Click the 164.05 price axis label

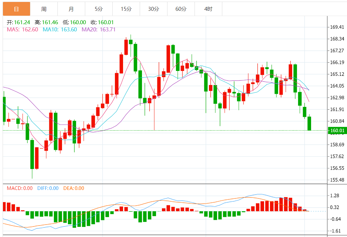click(337, 86)
